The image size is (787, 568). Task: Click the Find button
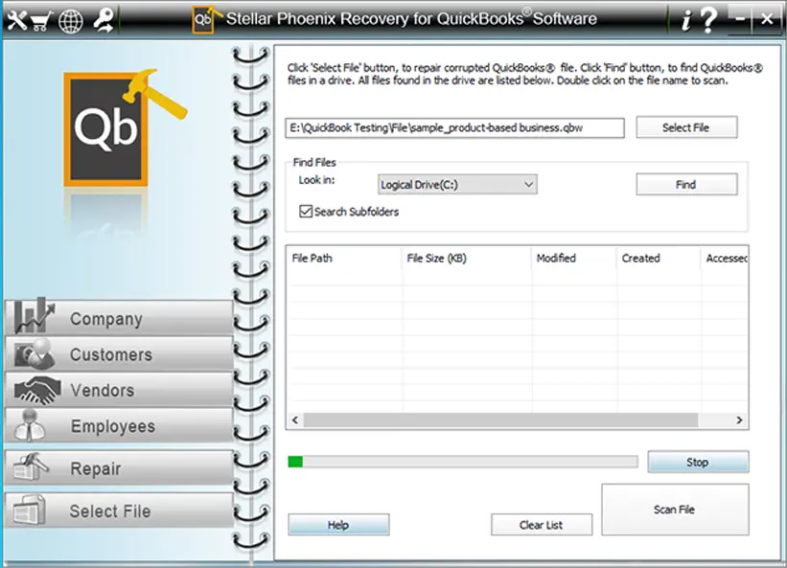pos(686,184)
